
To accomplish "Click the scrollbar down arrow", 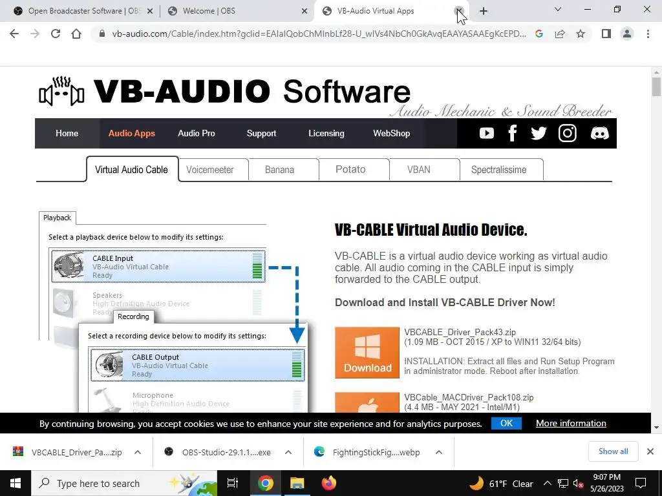I will [656, 428].
